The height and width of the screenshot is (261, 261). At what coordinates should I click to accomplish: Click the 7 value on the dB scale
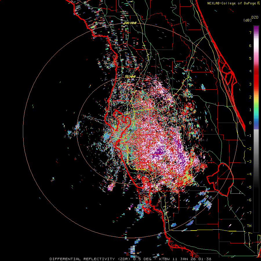tap(250, 32)
